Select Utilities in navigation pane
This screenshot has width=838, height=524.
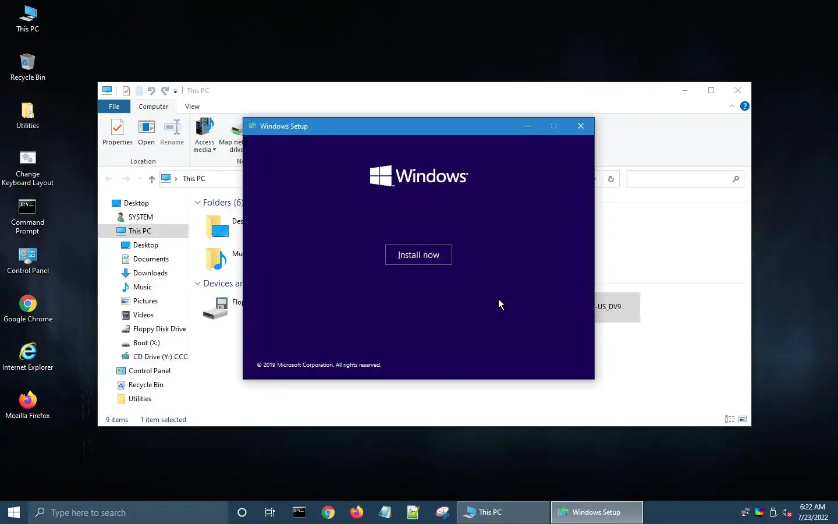point(140,399)
